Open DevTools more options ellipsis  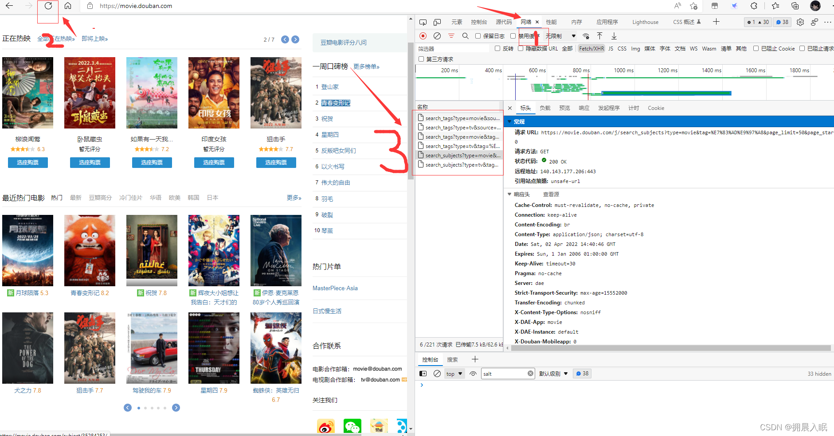pos(828,22)
